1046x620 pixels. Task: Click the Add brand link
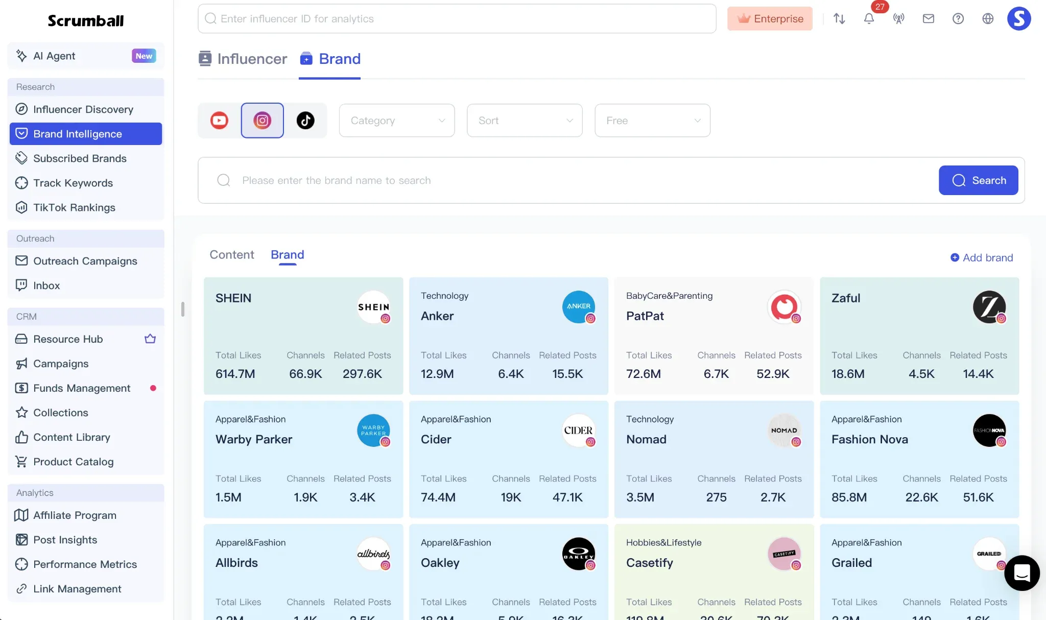(x=982, y=258)
